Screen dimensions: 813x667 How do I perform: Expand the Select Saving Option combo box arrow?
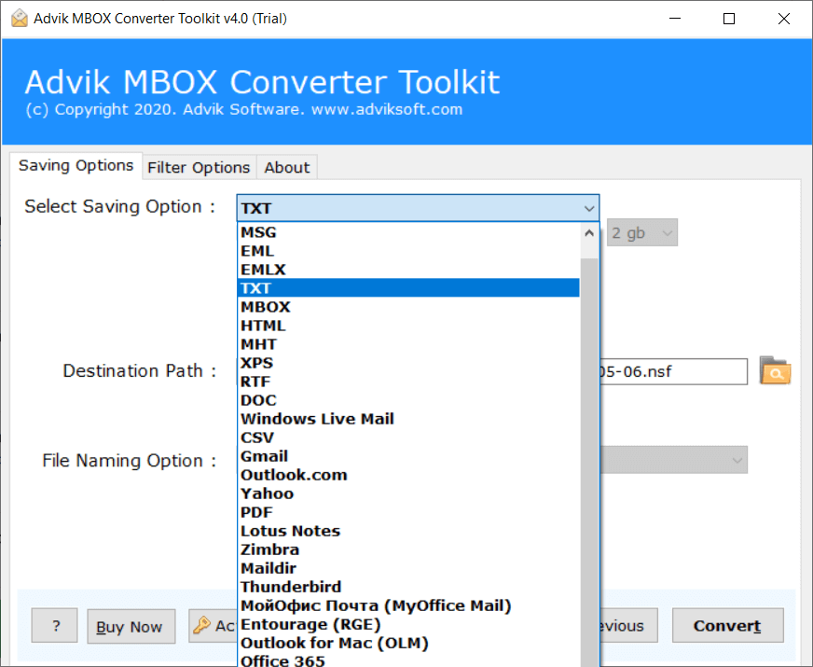click(x=588, y=209)
